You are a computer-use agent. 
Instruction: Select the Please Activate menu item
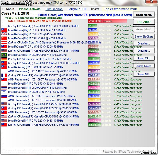30,9
